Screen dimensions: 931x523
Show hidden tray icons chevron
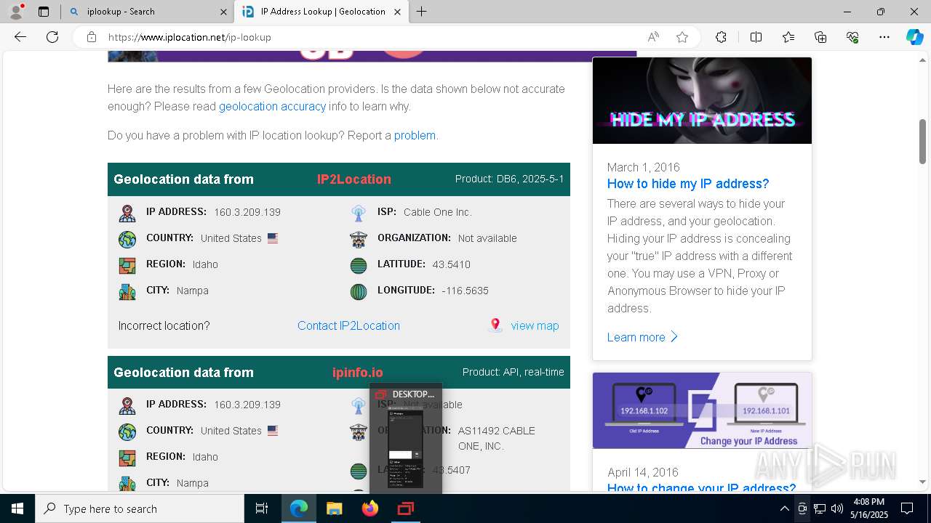coord(784,508)
